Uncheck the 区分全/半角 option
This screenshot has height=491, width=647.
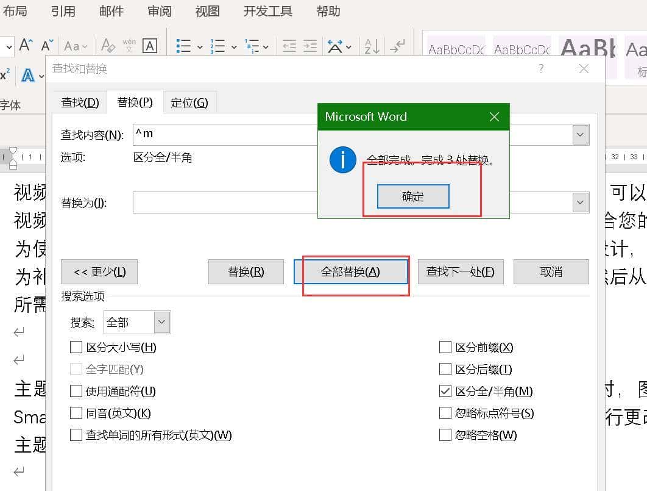click(x=445, y=391)
